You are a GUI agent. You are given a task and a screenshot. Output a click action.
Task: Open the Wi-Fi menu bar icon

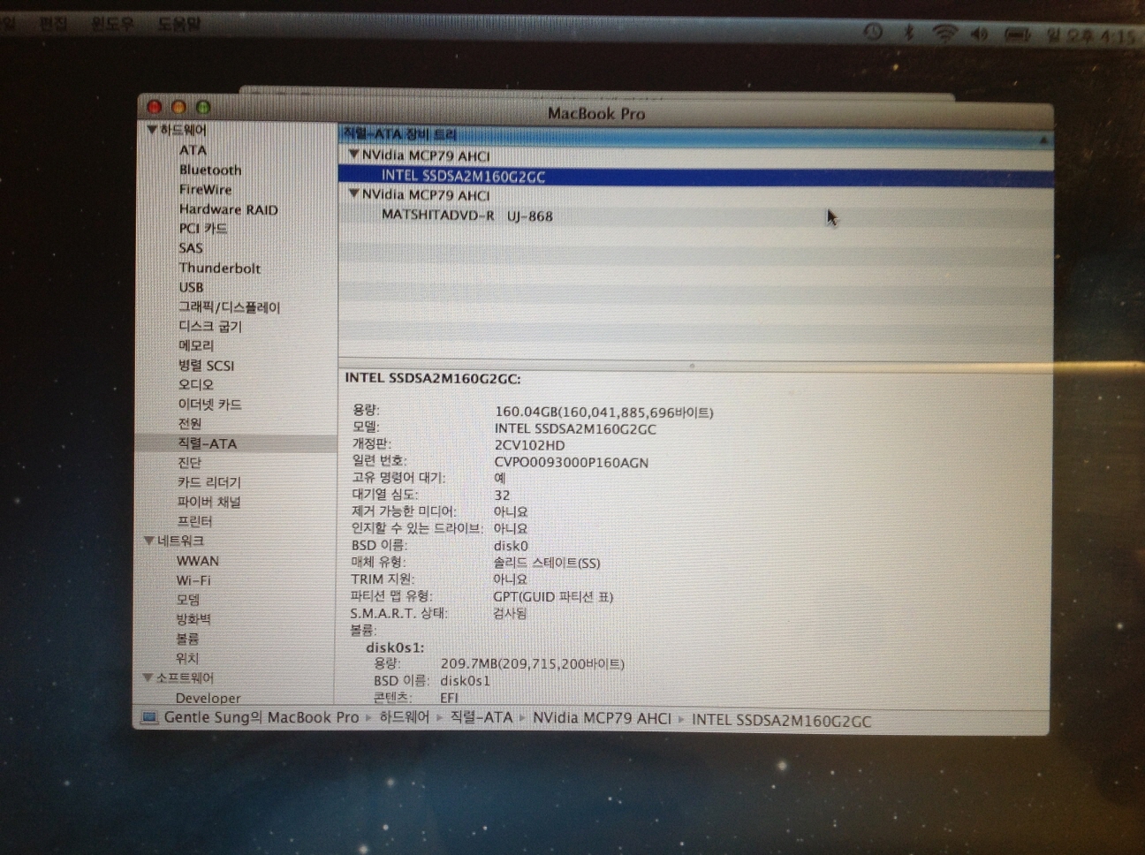[x=944, y=34]
